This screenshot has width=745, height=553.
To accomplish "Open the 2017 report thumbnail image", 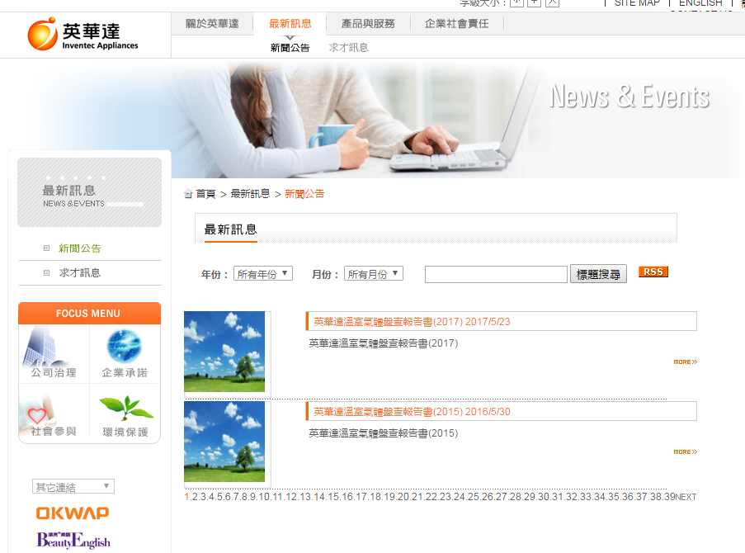I will tap(224, 352).
